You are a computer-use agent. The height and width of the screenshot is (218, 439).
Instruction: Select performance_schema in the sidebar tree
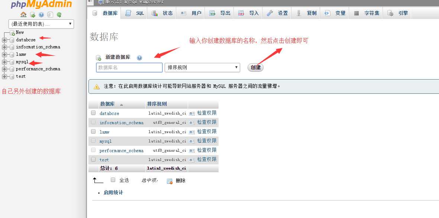(x=38, y=69)
